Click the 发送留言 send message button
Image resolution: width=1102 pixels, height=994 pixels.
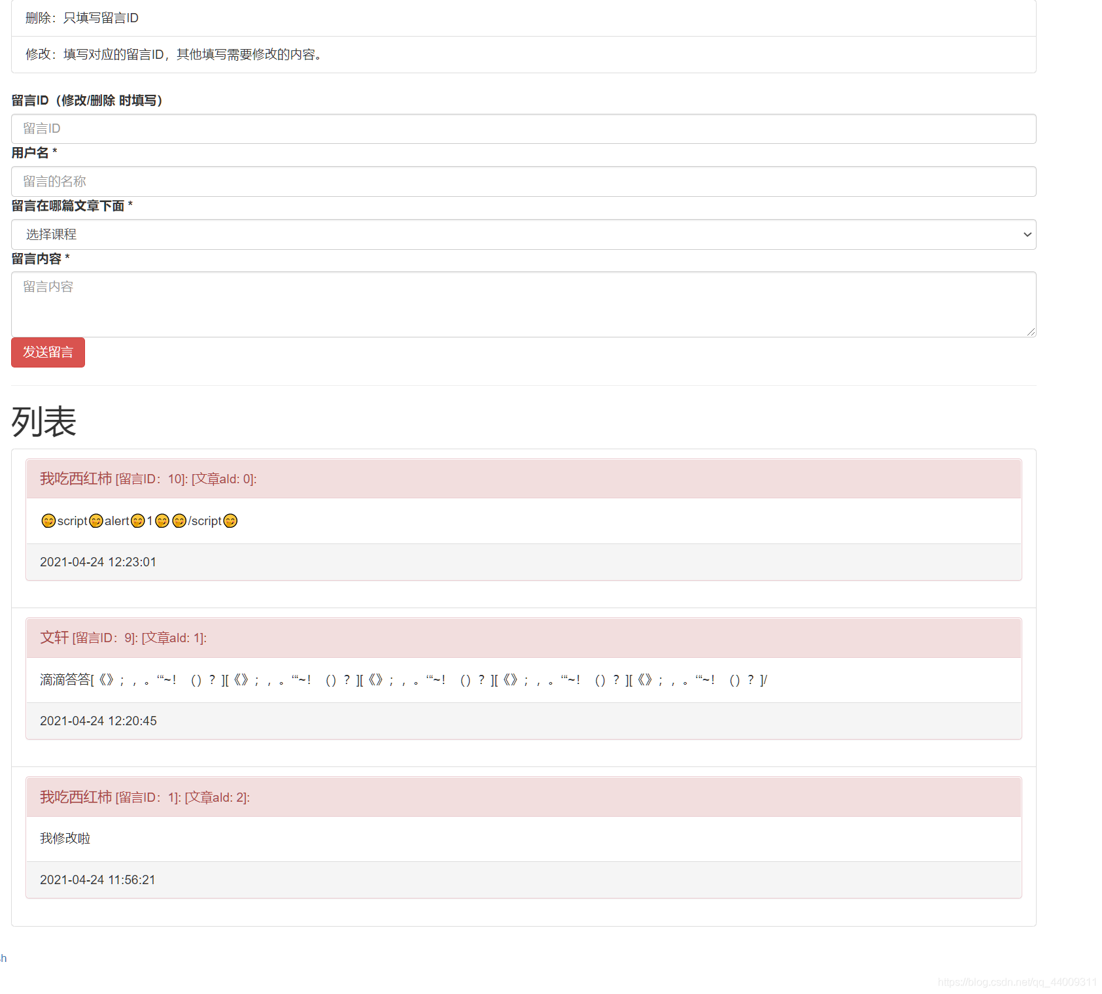pyautogui.click(x=48, y=352)
